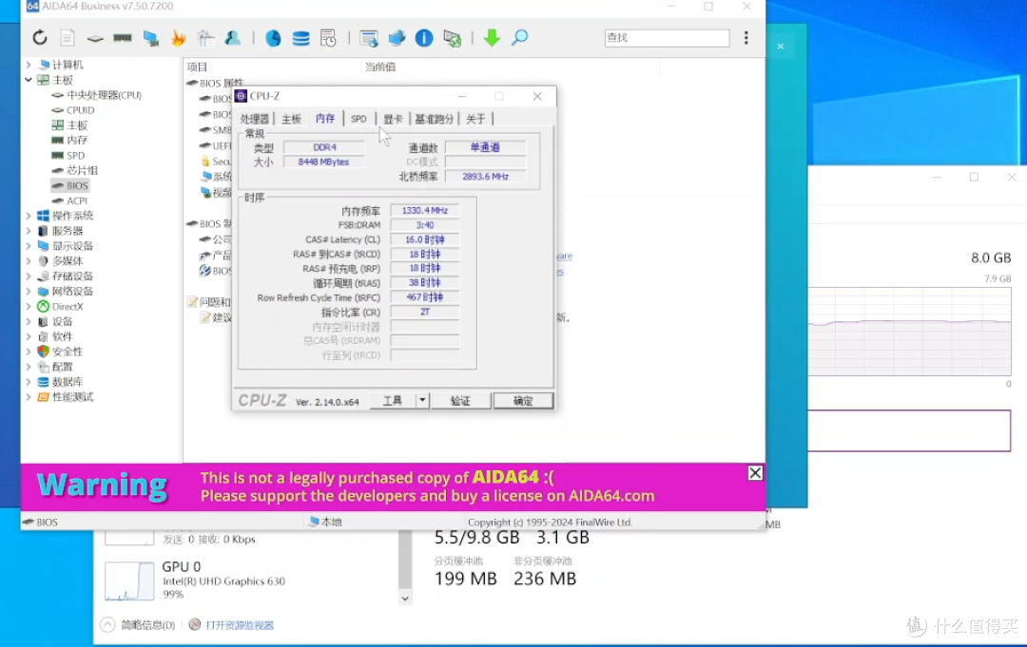Click the green download arrow icon
Viewport: 1027px width, 647px height.
[x=492, y=38]
